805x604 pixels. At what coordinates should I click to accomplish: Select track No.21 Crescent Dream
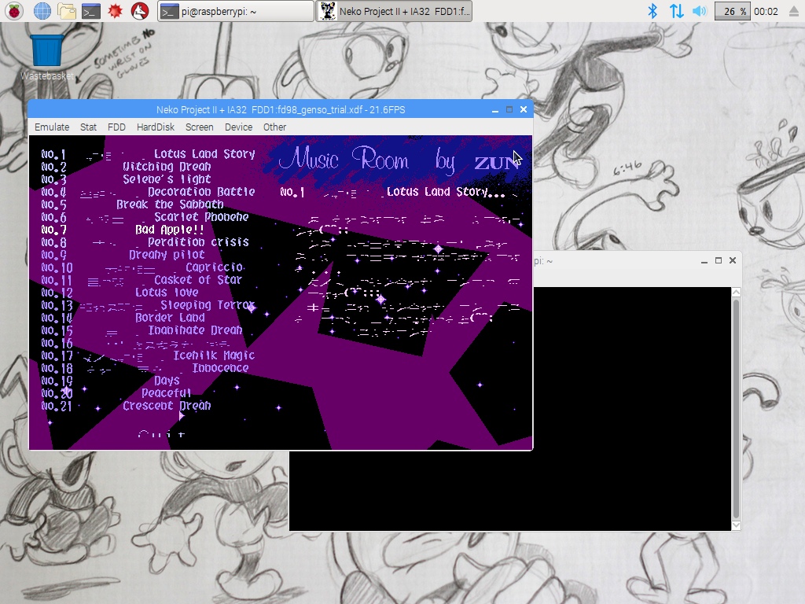(127, 406)
